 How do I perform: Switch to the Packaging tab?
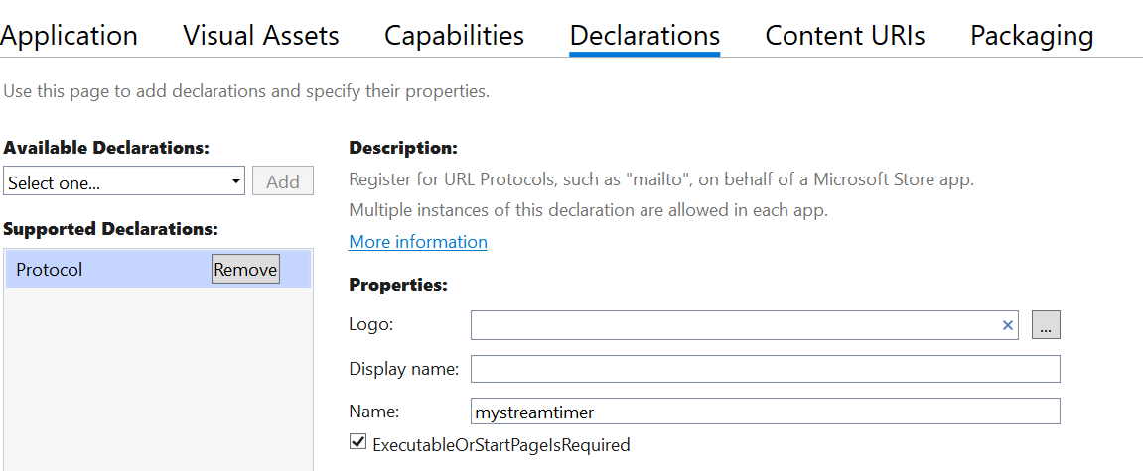pos(1032,35)
